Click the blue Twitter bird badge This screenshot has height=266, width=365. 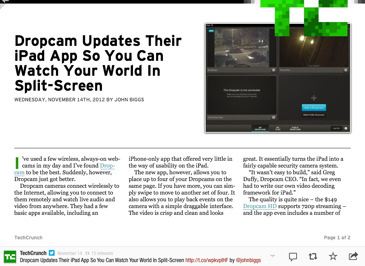click(52, 253)
